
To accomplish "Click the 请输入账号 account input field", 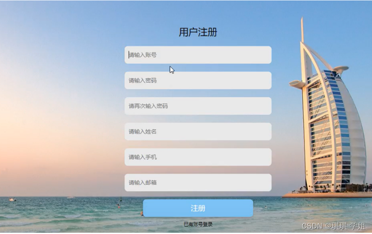I will pyautogui.click(x=198, y=55).
